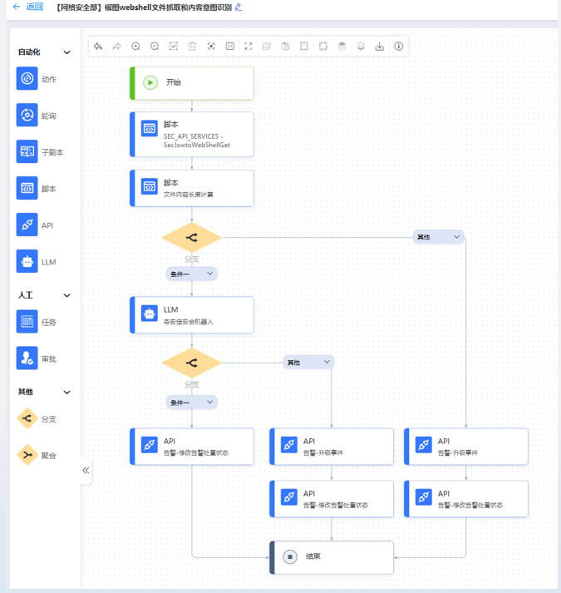Zoom out on the workflow canvas
The width and height of the screenshot is (561, 593).
click(155, 47)
